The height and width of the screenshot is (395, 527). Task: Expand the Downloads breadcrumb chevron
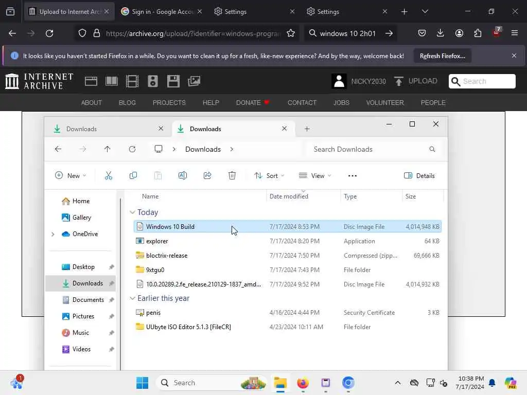click(x=232, y=149)
